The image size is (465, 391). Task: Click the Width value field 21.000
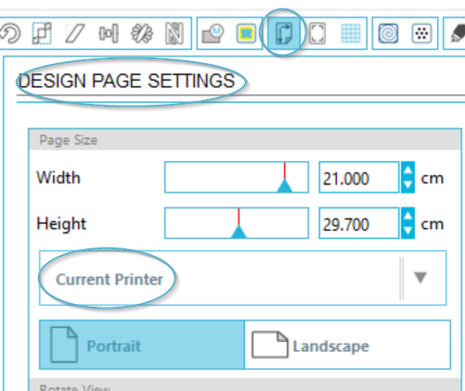tap(359, 177)
